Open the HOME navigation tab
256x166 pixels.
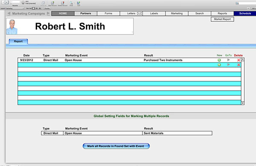pyautogui.click(x=63, y=13)
